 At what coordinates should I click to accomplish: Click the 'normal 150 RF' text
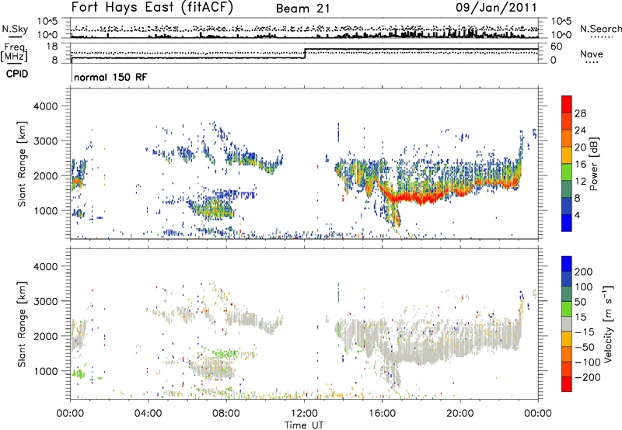coord(110,77)
